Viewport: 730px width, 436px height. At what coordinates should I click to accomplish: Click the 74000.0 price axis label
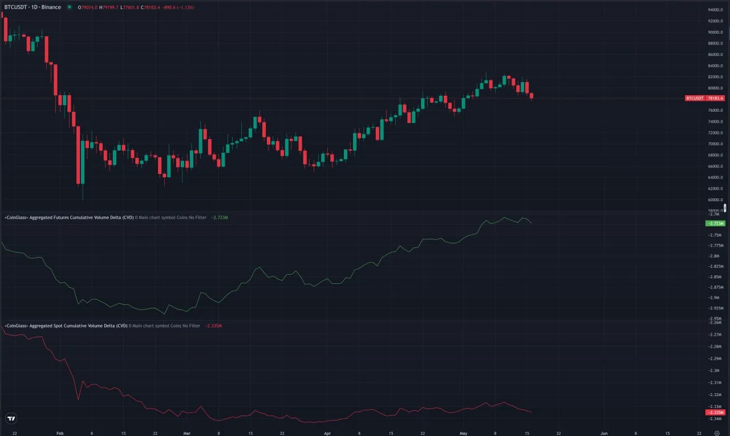click(716, 122)
